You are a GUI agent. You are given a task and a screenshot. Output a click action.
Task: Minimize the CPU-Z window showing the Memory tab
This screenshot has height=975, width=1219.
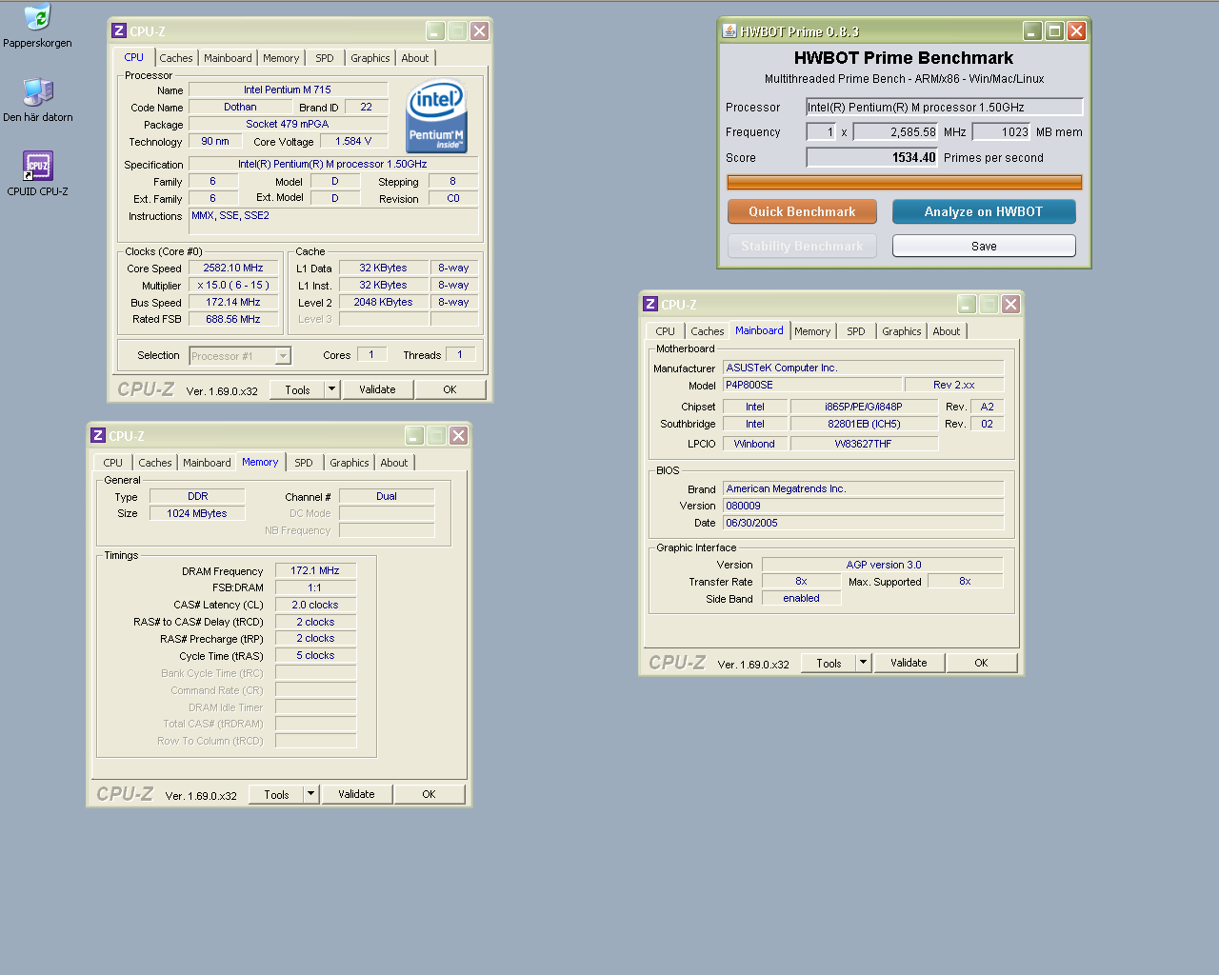[414, 436]
